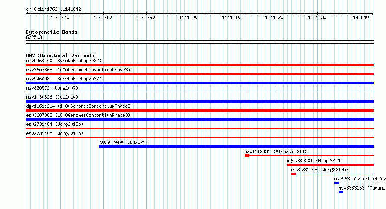Screen dimensions: 386x209
Task: Open dgv1161e214 (1000GenomesConsortiumPhase3) label
Action: pos(79,106)
